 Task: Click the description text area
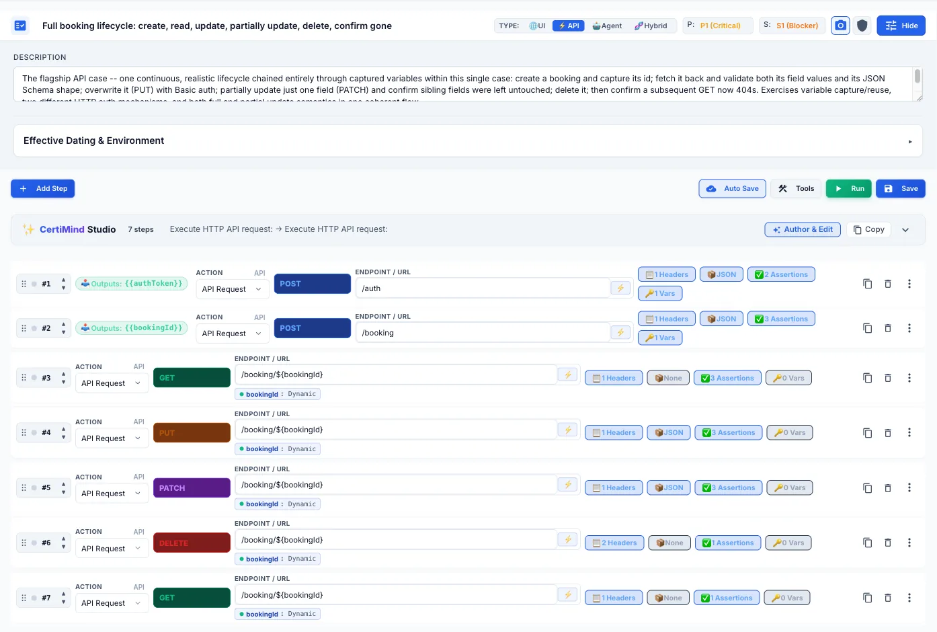point(468,84)
